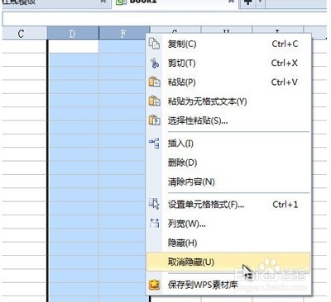Click the Ctrl+1 shortcut text
Screen dimensions: 331x302
tap(285, 205)
